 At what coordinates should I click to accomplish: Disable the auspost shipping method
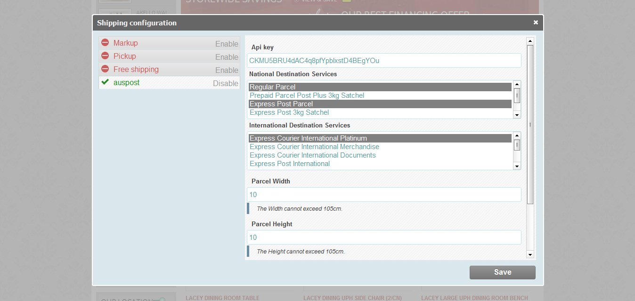(x=226, y=83)
